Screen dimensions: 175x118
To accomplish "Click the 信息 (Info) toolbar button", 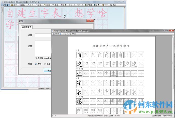I will coord(97,5).
